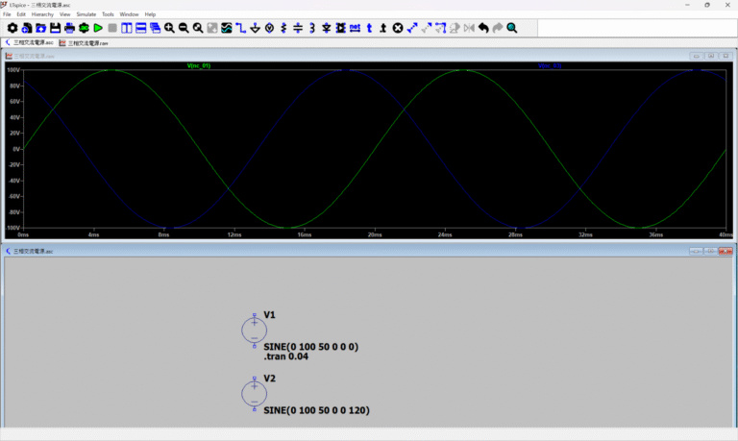Save the schematic with the floppy disk icon
Image resolution: width=738 pixels, height=441 pixels.
click(56, 28)
